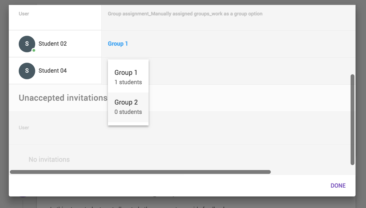This screenshot has width=366, height=208.
Task: Click the Student 04 name label
Action: [53, 71]
